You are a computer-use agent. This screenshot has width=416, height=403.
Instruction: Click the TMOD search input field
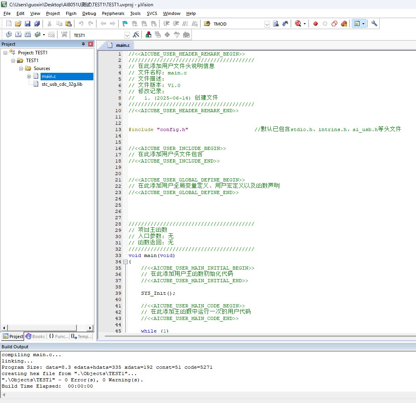[x=238, y=24]
